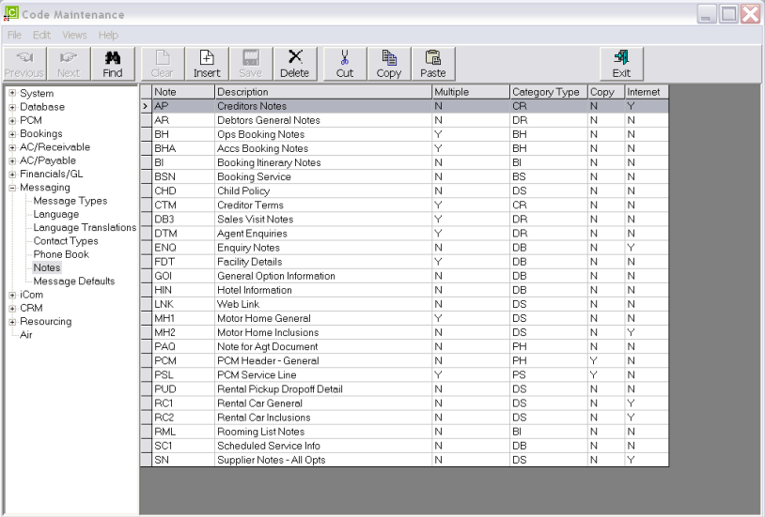Expand the Financials/GL tree node
This screenshot has height=517, width=765.
pyautogui.click(x=12, y=174)
